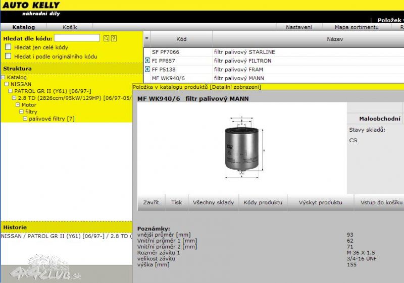404x283 pixels.
Task: Select the FI PP857 code cell
Action: pyautogui.click(x=163, y=61)
